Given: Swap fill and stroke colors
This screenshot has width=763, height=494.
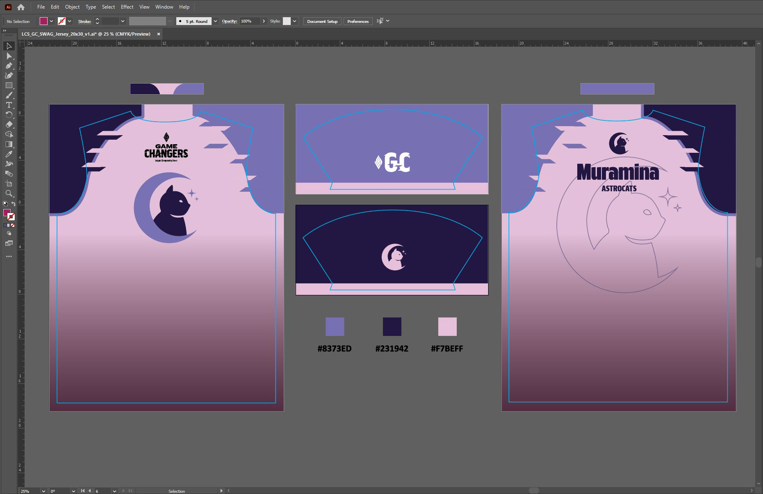Looking at the screenshot, I should pyautogui.click(x=13, y=204).
